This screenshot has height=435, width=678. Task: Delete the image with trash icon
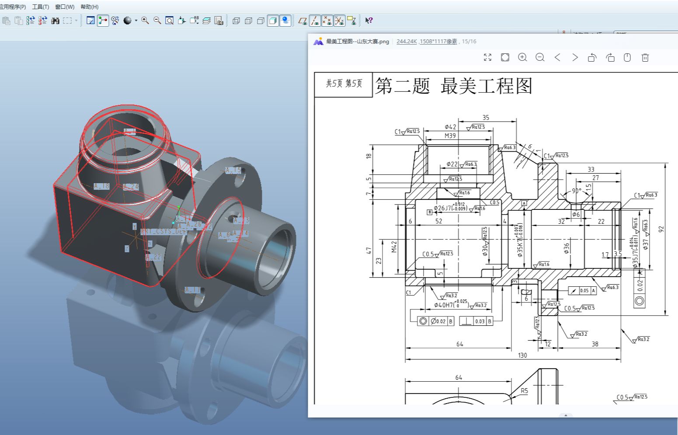coord(645,57)
